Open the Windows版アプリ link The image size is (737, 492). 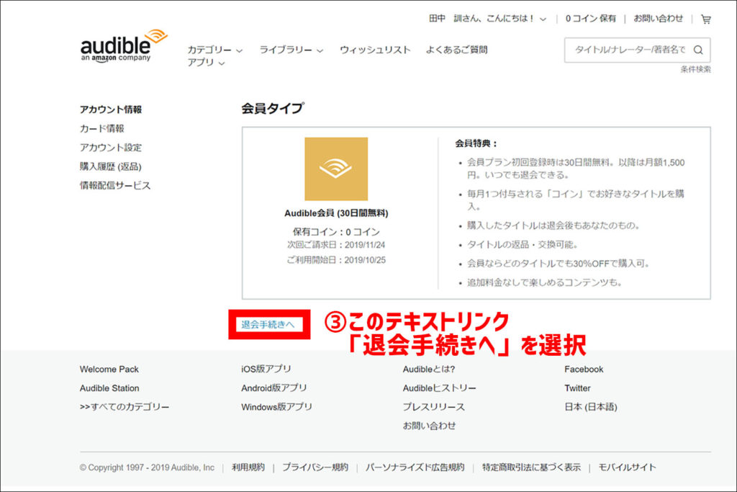pos(276,407)
